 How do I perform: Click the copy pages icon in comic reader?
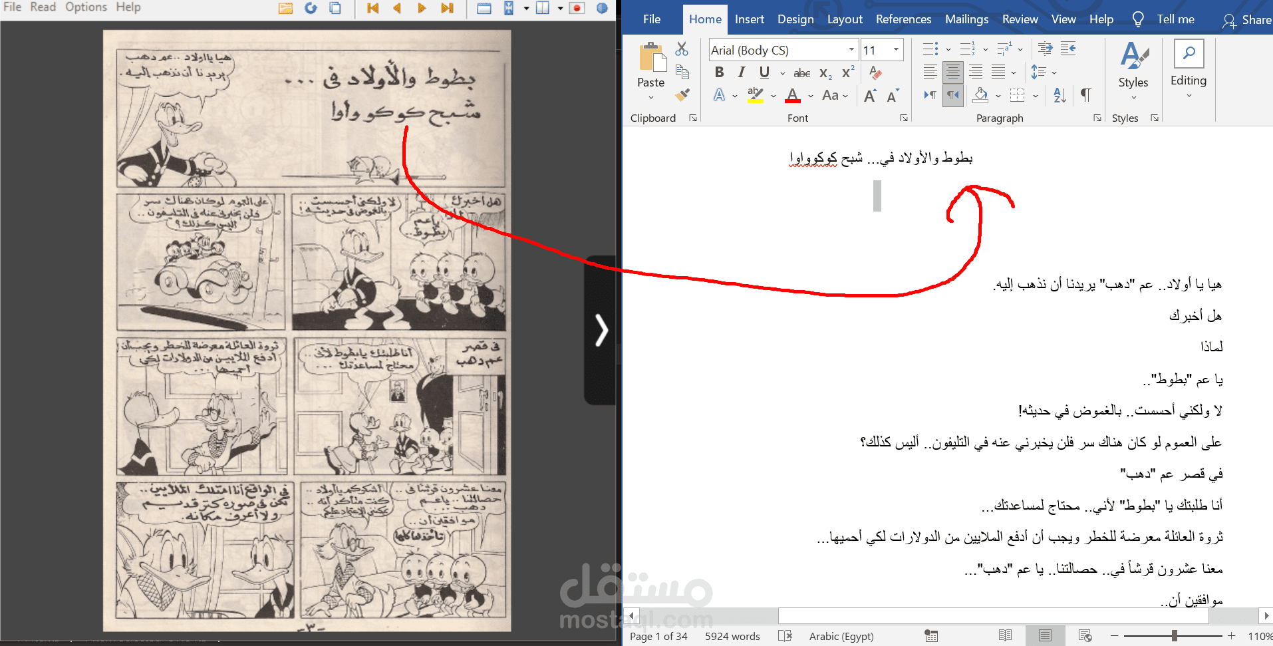[x=335, y=8]
